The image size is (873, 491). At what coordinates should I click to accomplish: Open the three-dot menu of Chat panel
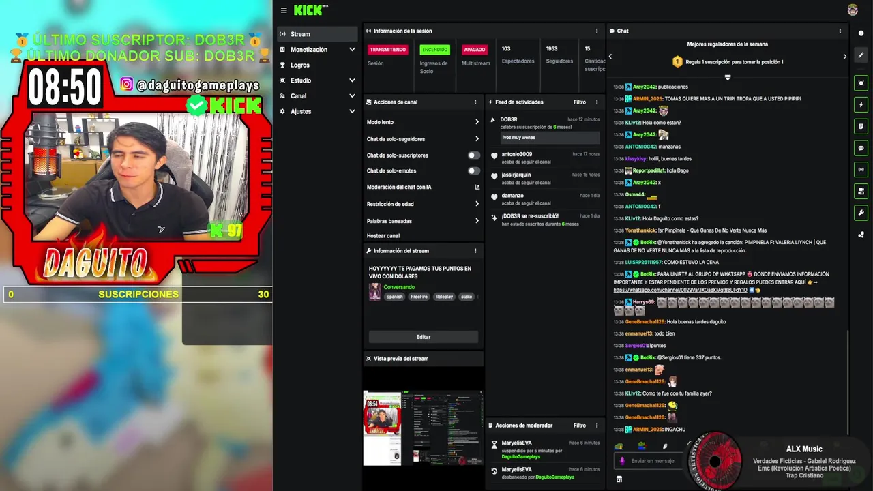840,31
